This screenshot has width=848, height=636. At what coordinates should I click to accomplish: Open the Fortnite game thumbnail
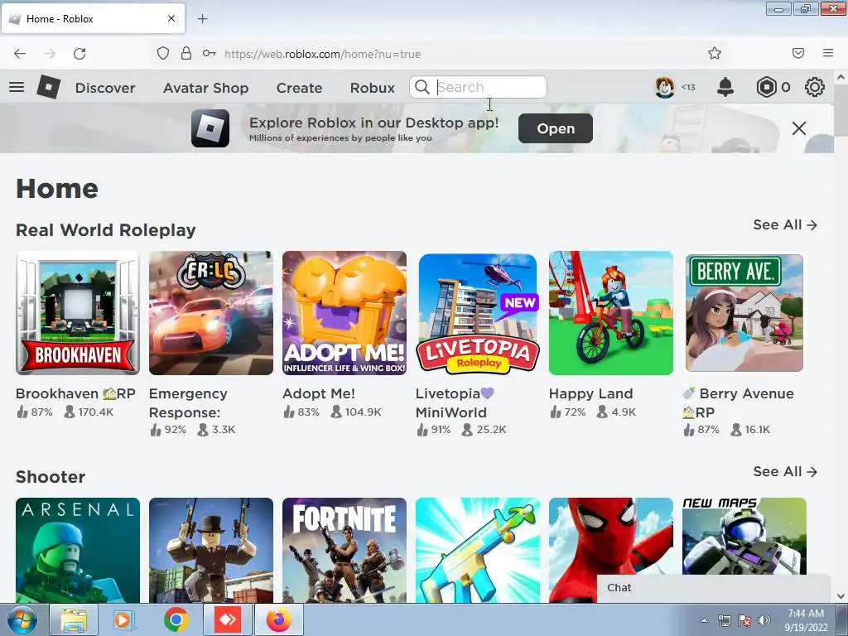click(344, 550)
